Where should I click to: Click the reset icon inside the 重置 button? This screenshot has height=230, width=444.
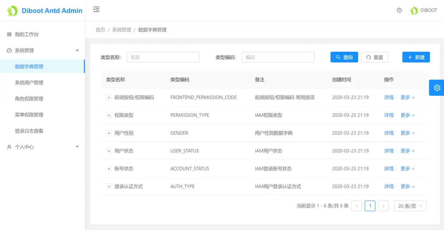tap(368, 57)
